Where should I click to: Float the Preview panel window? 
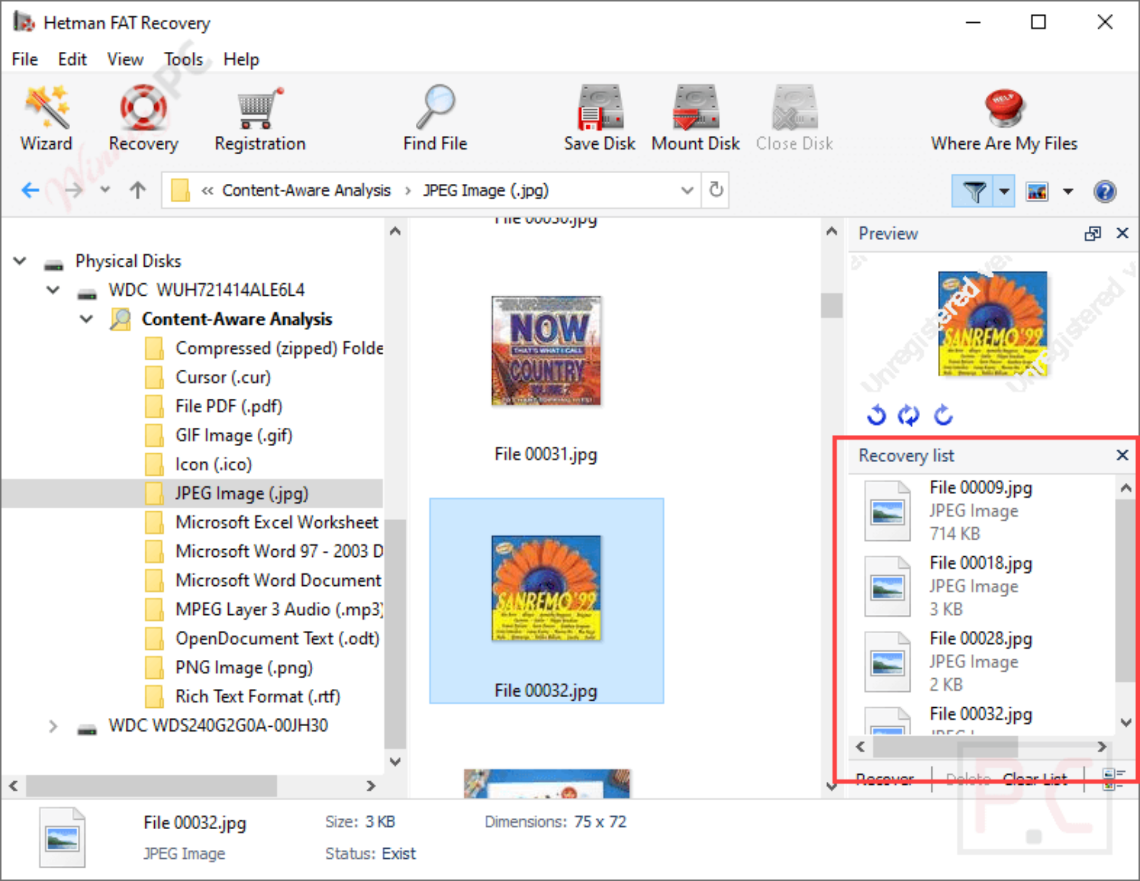click(1093, 233)
